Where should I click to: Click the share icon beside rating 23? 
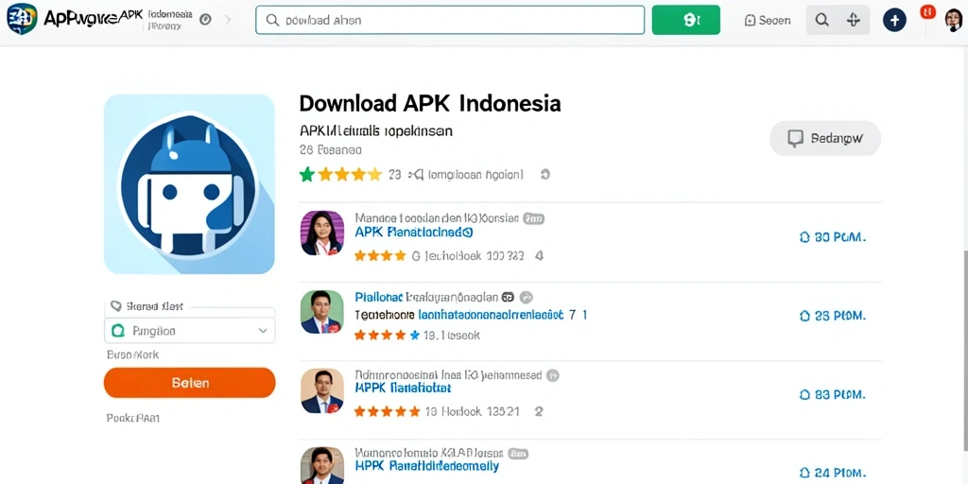416,175
